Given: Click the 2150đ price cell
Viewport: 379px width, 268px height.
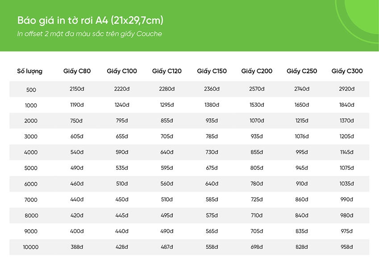Looking at the screenshot, I should click(77, 89).
